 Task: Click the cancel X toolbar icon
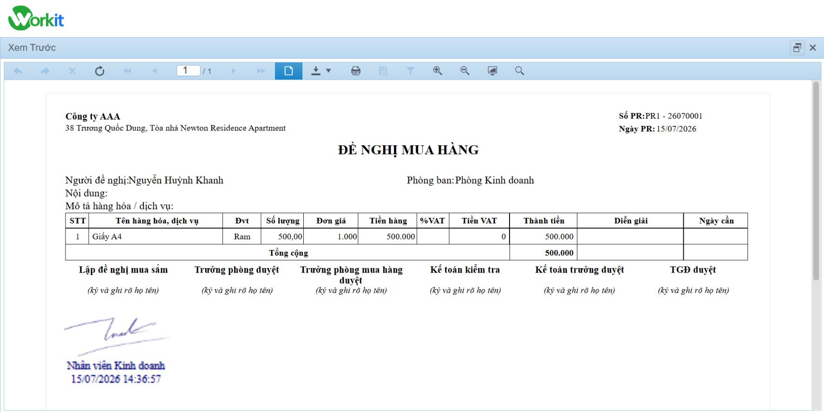[72, 71]
